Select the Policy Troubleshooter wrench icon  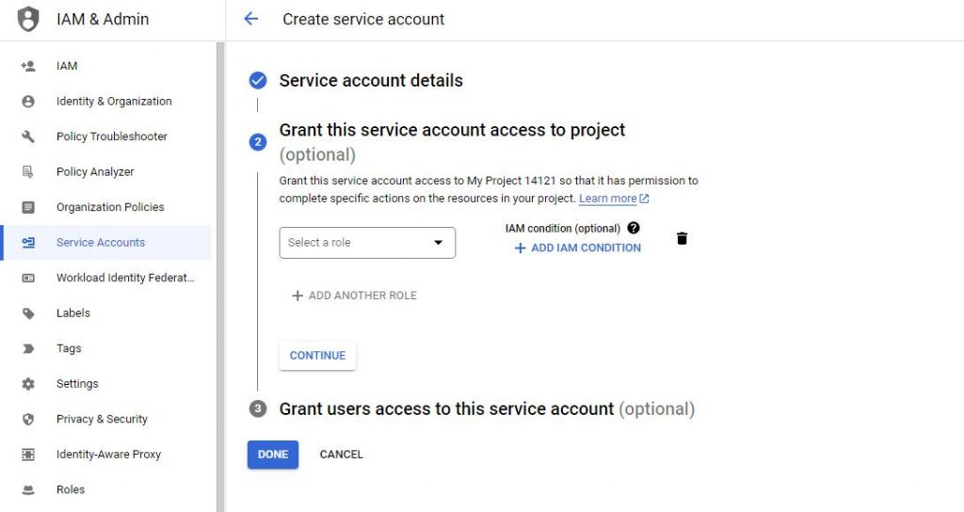coord(28,136)
